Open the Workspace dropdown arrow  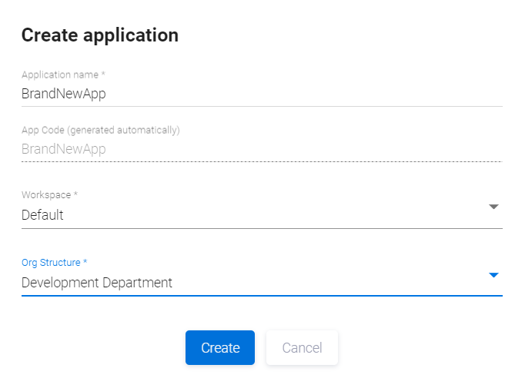pyautogui.click(x=493, y=207)
